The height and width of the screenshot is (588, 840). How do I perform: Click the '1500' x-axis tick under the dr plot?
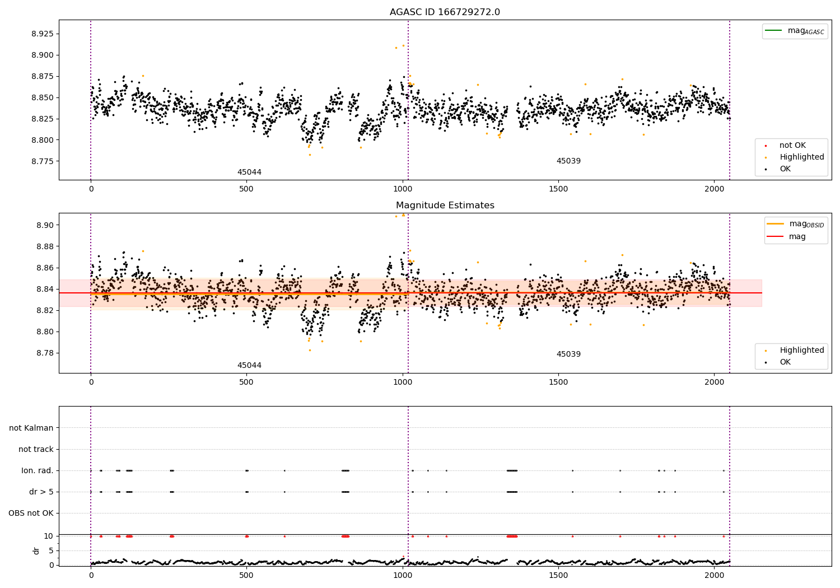click(x=558, y=575)
